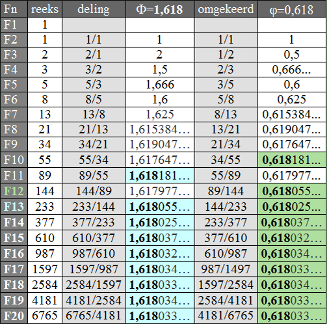Select the 'omgekeerd' header cell

coord(226,9)
